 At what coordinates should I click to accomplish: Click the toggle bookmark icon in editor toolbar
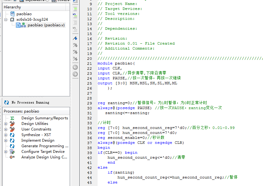(x=75, y=38)
